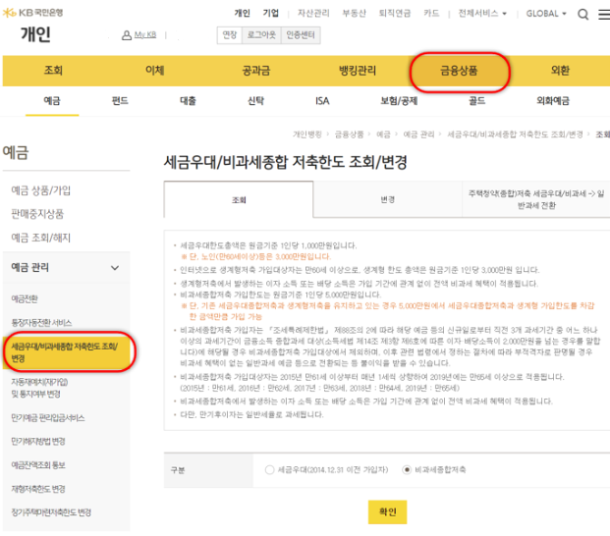Collapse the 예금 관리 chevron
The width and height of the screenshot is (610, 536).
[x=115, y=268]
